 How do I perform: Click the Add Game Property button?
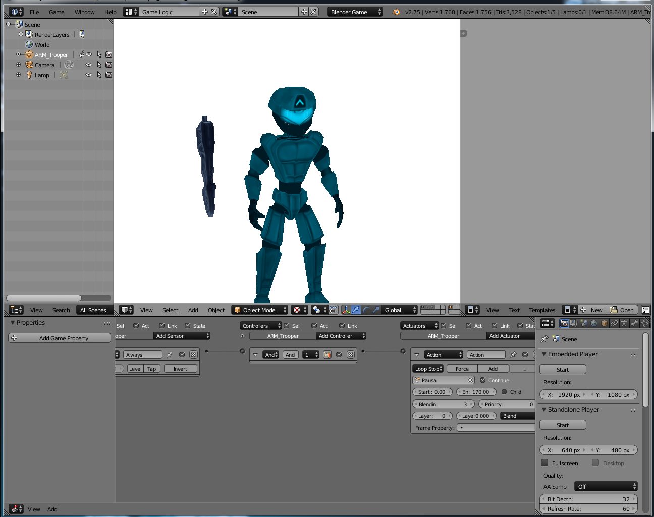click(60, 338)
